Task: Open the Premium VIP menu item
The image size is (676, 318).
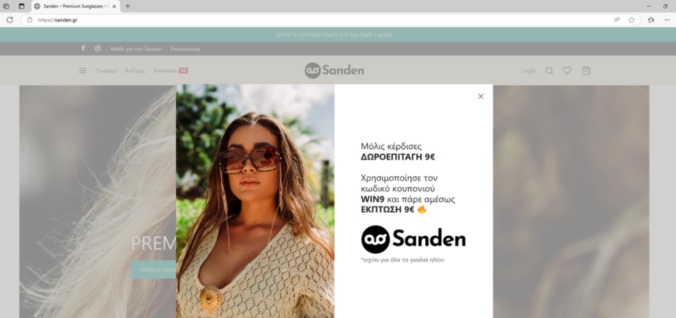Action: 171,71
